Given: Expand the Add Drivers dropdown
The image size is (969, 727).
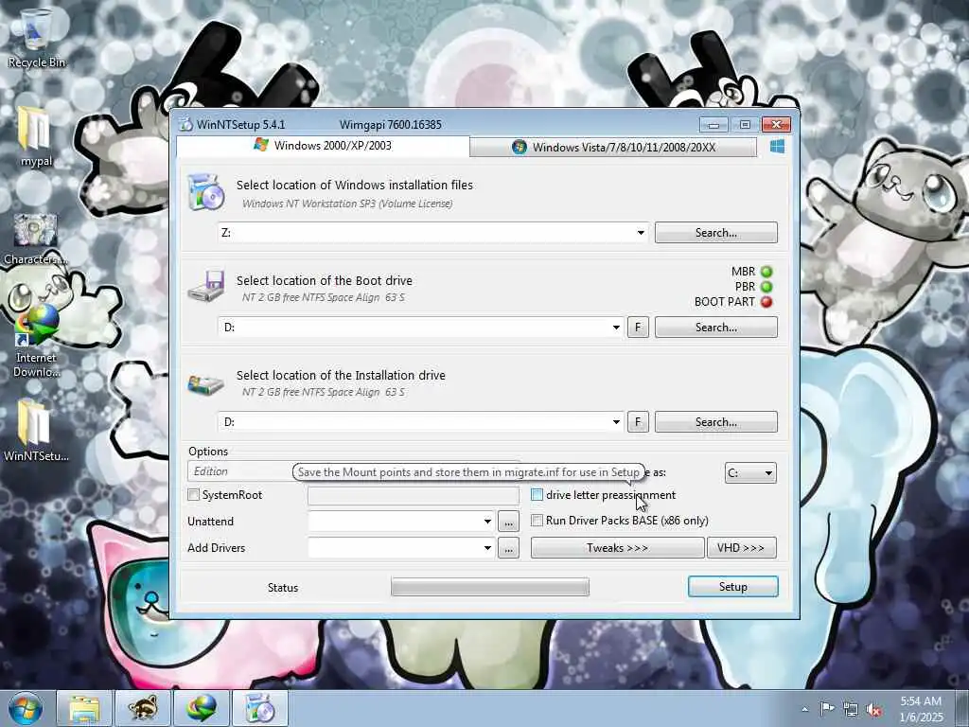Looking at the screenshot, I should 487,548.
